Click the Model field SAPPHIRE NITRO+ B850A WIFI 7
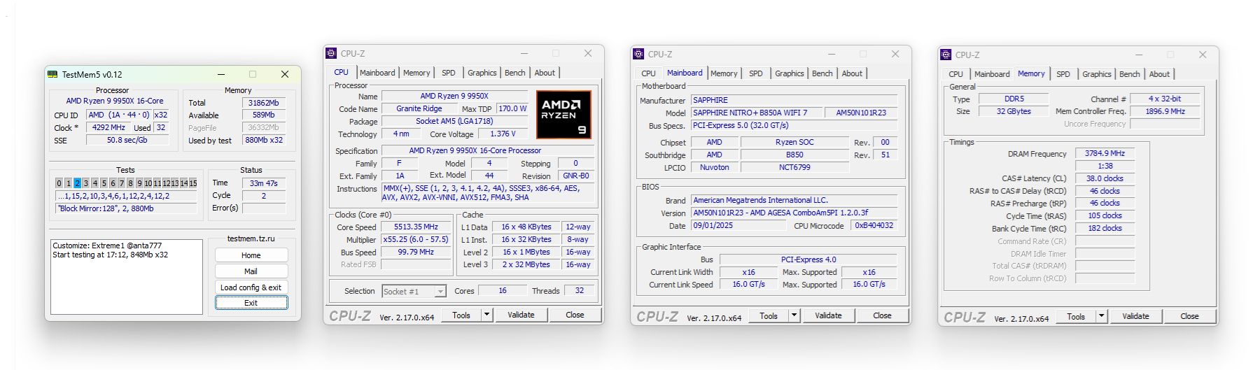The image size is (1260, 370). (x=755, y=113)
